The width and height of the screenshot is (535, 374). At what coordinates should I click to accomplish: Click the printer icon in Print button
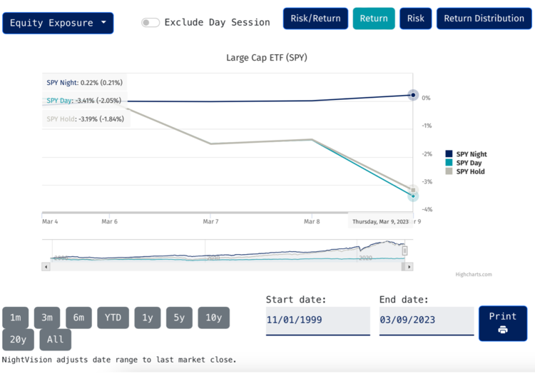[503, 330]
